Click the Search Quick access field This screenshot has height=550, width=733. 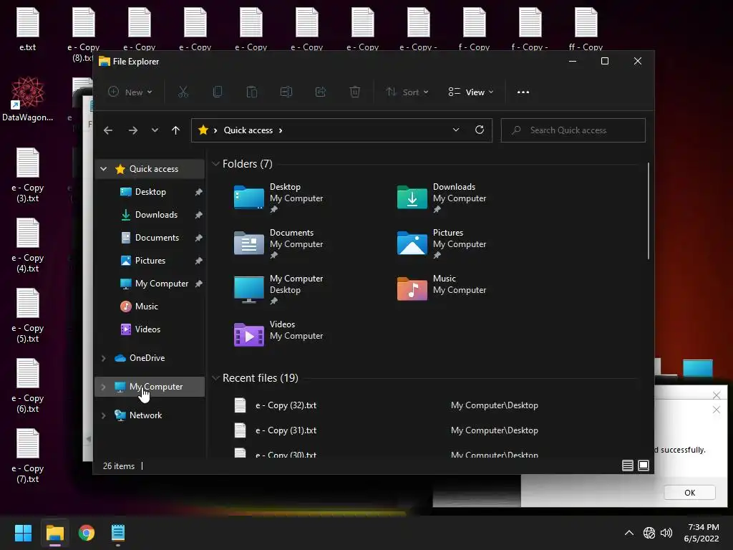(x=573, y=130)
